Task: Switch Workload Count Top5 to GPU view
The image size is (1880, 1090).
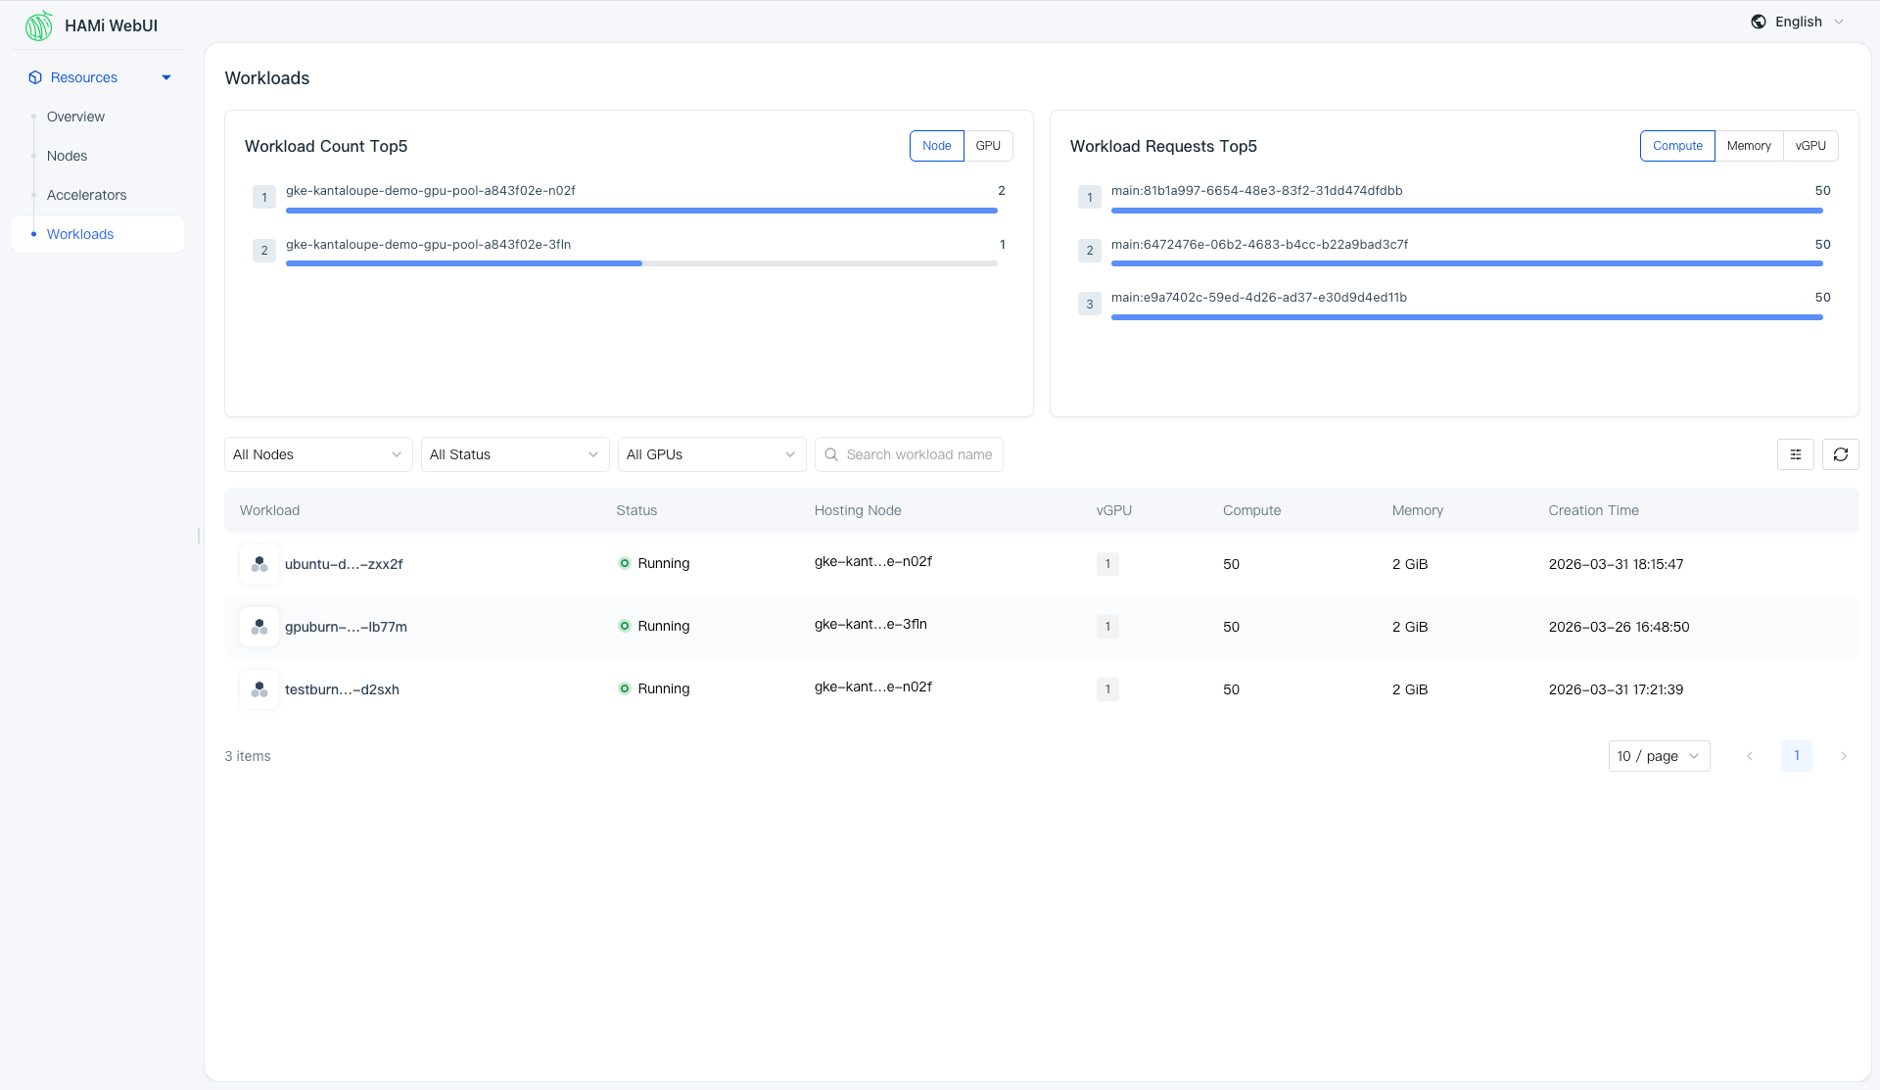Action: pyautogui.click(x=988, y=145)
